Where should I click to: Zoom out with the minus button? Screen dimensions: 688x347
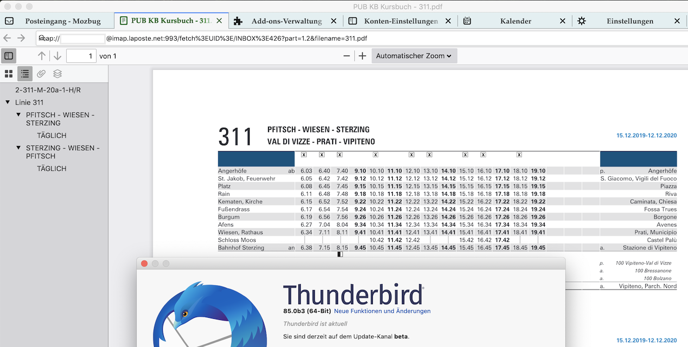(347, 56)
